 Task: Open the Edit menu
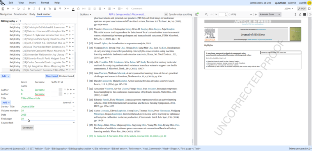click(x=11, y=3)
